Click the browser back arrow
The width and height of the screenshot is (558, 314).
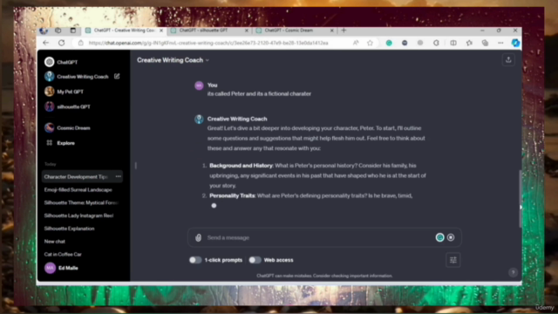[x=46, y=43]
